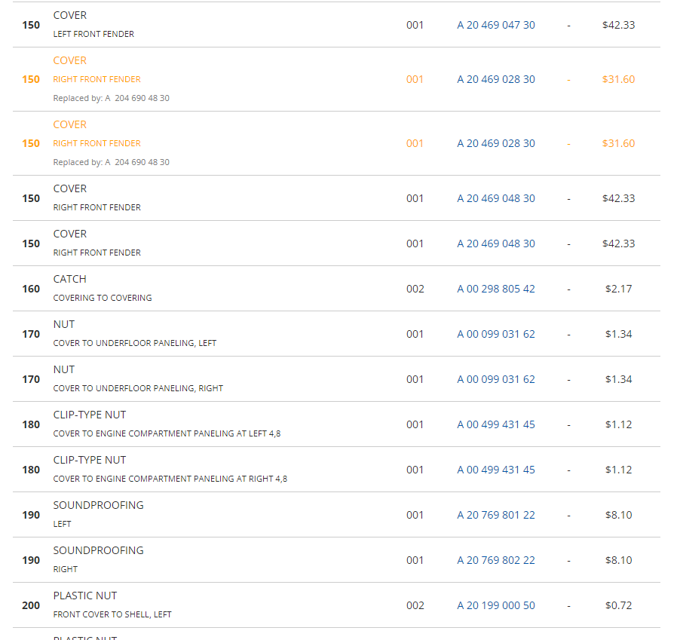Select the CATCH covering to covering row
The image size is (680, 640).
click(336, 289)
